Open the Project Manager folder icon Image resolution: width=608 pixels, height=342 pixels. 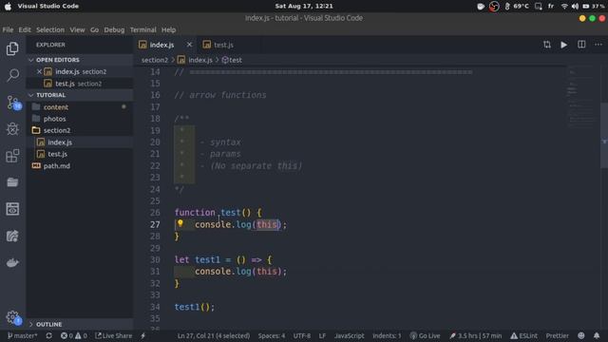(12, 182)
